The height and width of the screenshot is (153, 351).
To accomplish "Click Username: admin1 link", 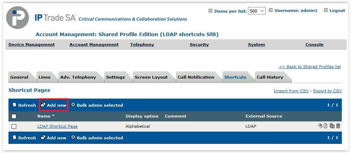I will (x=296, y=11).
